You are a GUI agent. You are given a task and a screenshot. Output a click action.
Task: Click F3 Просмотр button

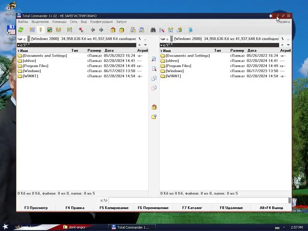(36, 208)
